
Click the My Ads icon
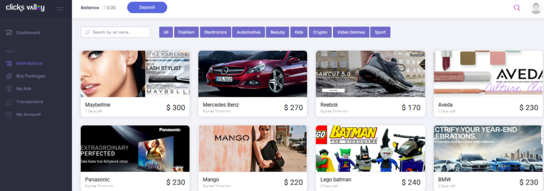(x=9, y=89)
